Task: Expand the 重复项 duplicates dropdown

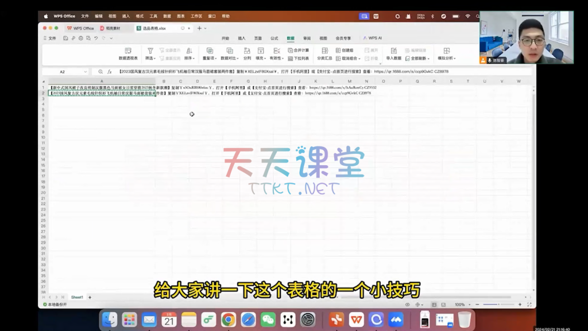Action: click(x=210, y=58)
